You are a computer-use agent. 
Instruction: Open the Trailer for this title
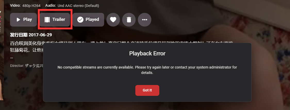55,20
